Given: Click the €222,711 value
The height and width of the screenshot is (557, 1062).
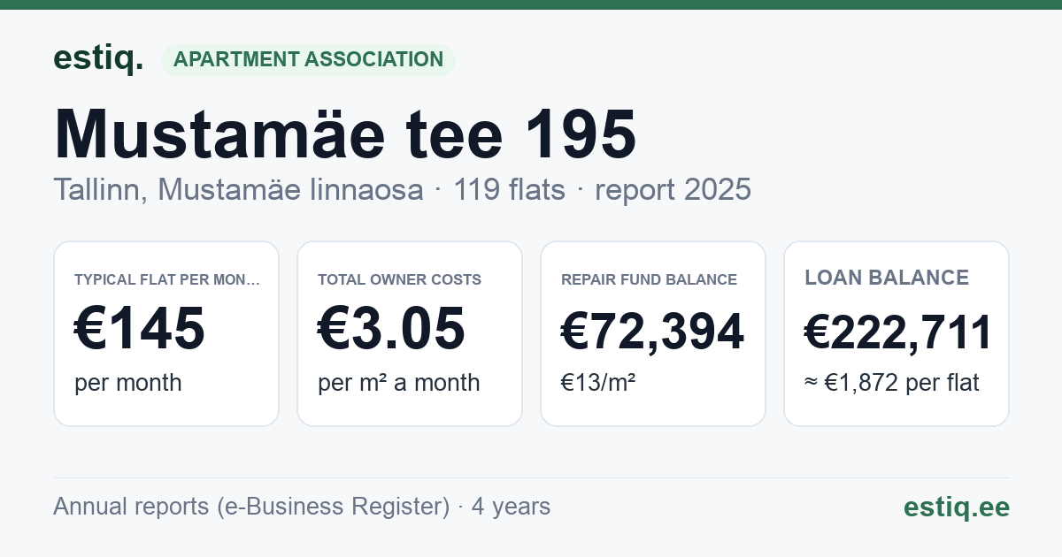Looking at the screenshot, I should tap(898, 332).
